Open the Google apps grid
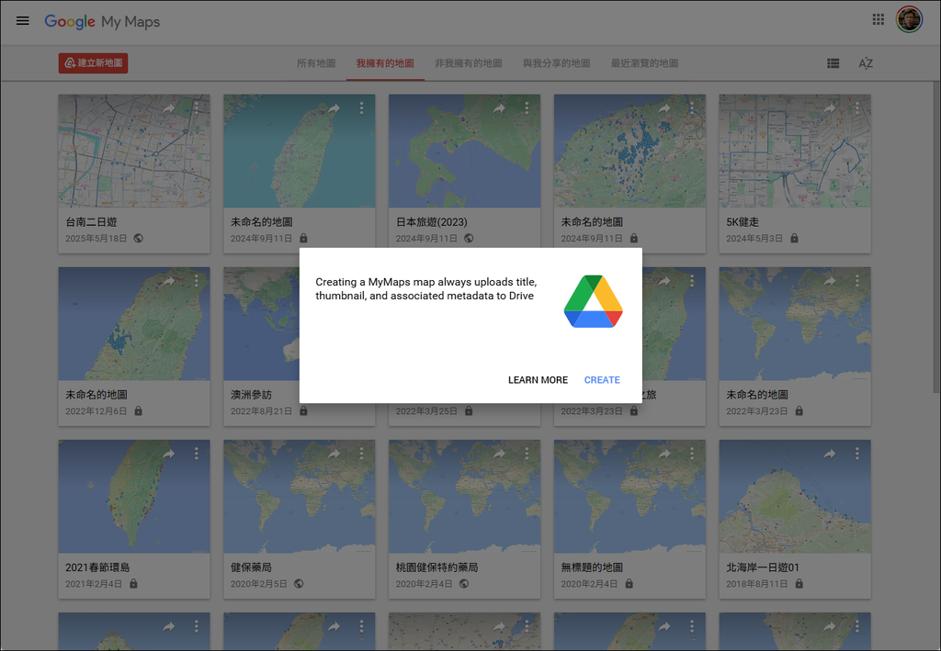Screen dimensions: 941x651 pyautogui.click(x=878, y=20)
